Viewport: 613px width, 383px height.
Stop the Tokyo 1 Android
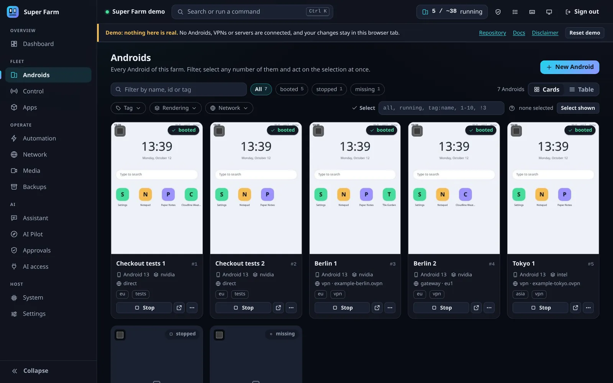(541, 308)
